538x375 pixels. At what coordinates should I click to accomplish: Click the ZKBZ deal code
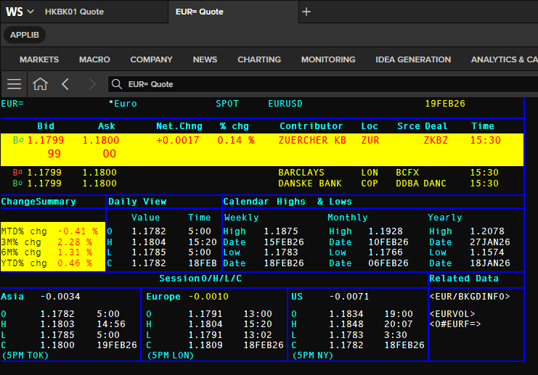(x=436, y=140)
